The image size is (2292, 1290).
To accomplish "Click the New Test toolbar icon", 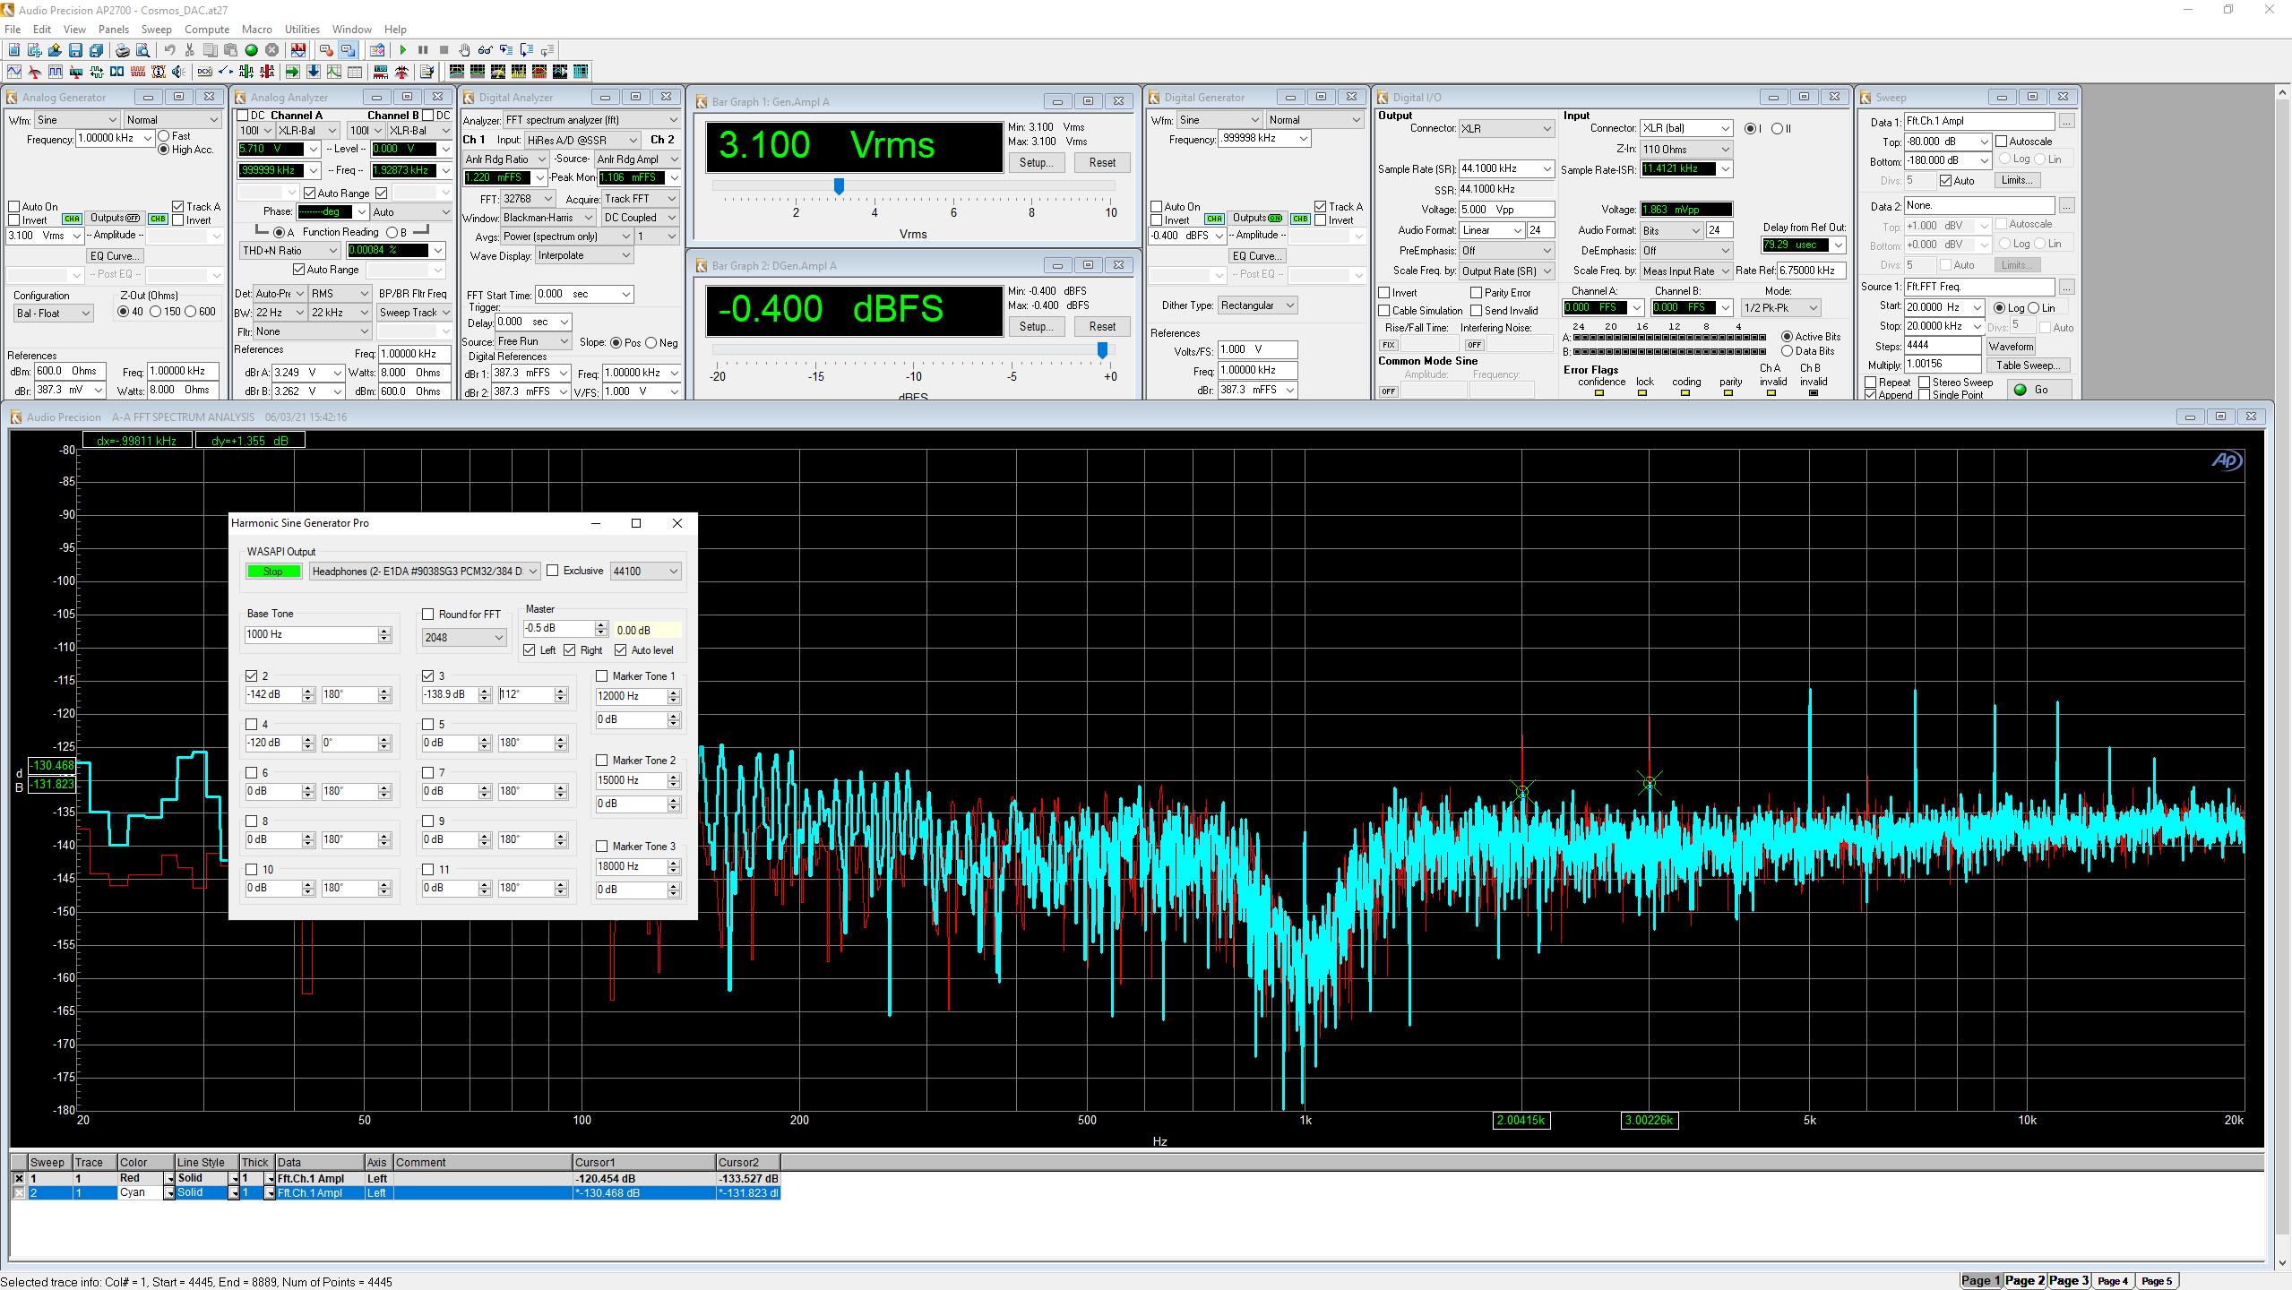I will click(x=14, y=50).
